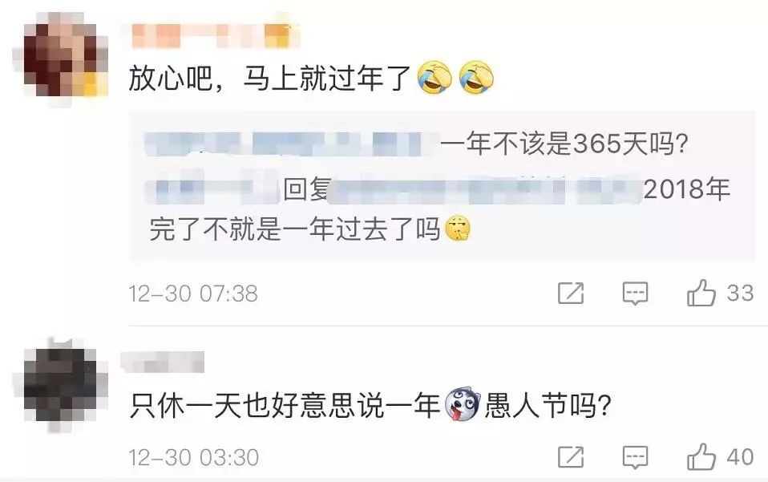Tap the like count 40

click(740, 457)
